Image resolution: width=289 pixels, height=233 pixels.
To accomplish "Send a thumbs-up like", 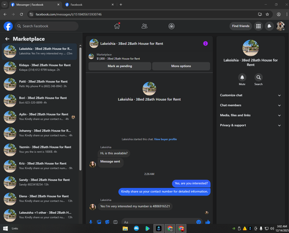I will (x=208, y=222).
